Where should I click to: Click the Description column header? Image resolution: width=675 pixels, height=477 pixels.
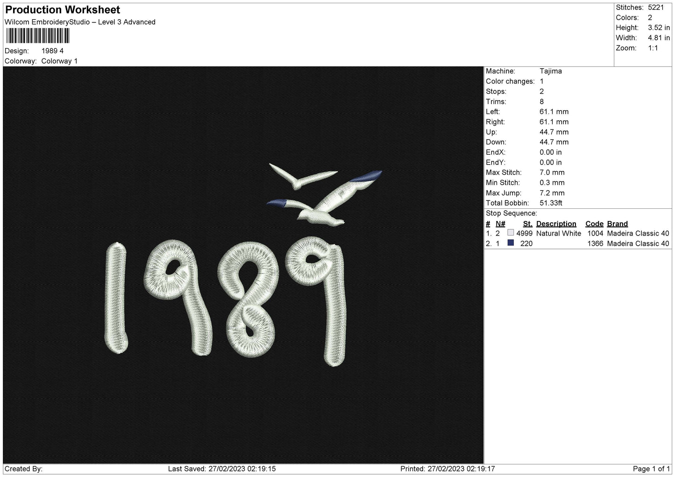point(556,224)
